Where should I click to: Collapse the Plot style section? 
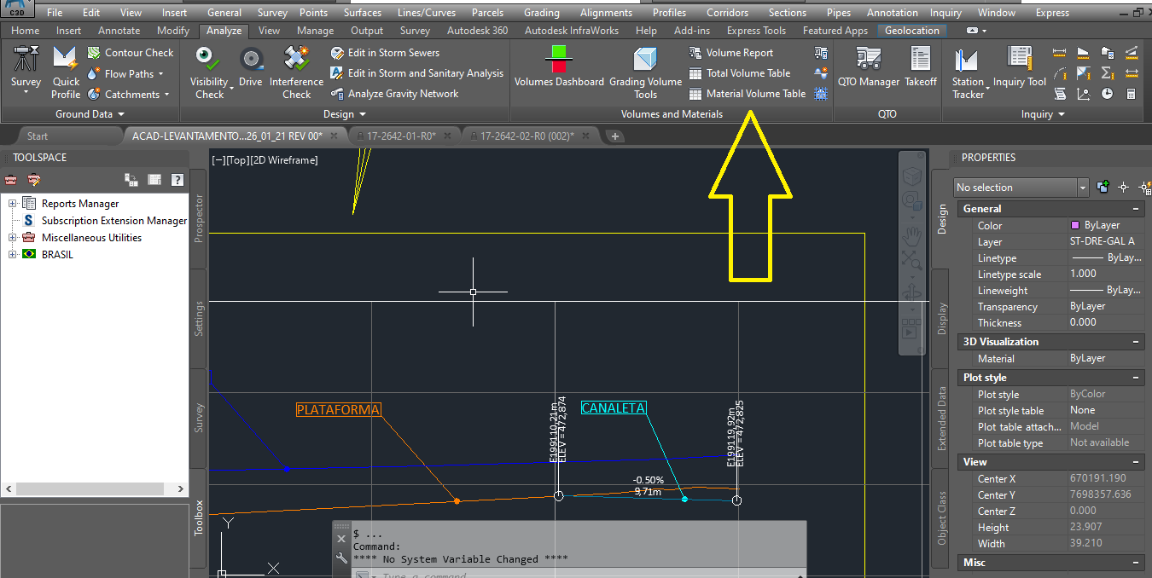[x=1136, y=378]
